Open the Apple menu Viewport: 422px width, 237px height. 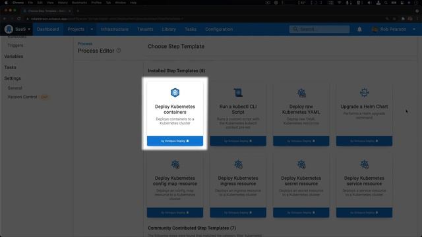click(6, 3)
